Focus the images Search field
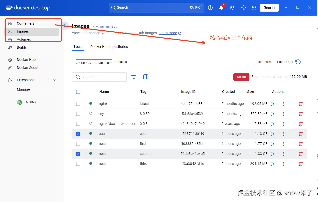 [x=99, y=77]
